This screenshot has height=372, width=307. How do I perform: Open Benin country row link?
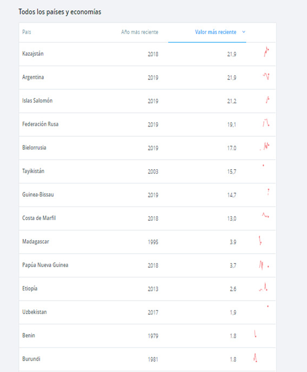29,335
